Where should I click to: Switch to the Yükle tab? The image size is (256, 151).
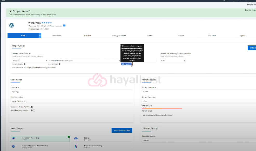[23, 36]
